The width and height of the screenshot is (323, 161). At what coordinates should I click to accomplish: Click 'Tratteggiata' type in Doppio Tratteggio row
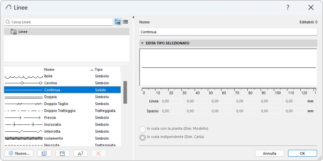(x=105, y=111)
